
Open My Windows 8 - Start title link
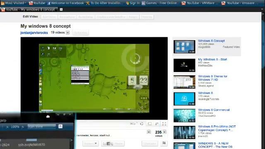coord(212,60)
